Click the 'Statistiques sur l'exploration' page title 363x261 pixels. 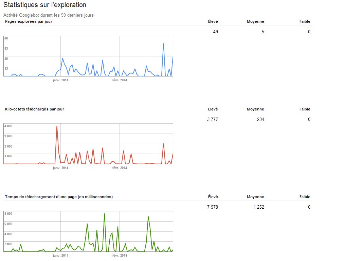pos(44,5)
